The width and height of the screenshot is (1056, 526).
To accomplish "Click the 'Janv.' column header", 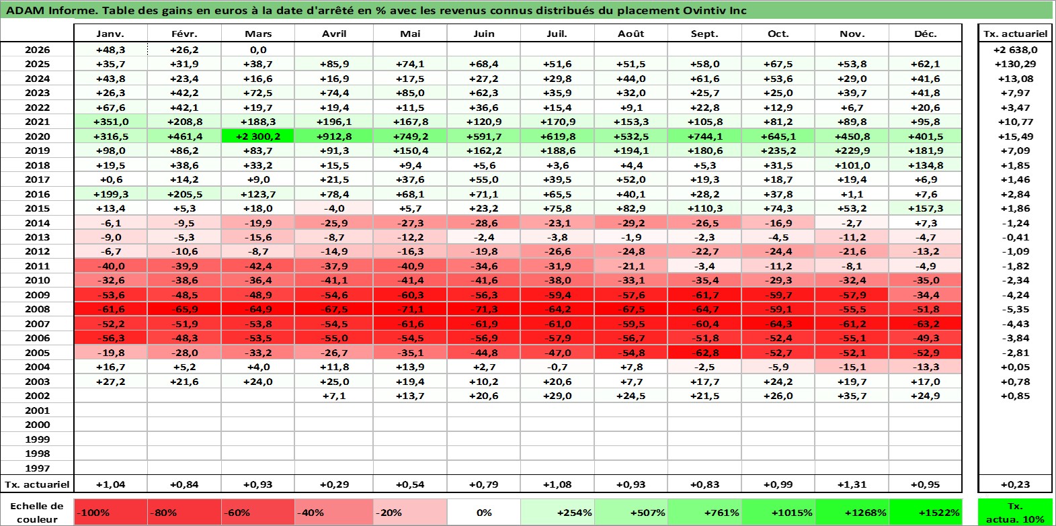I will (110, 34).
